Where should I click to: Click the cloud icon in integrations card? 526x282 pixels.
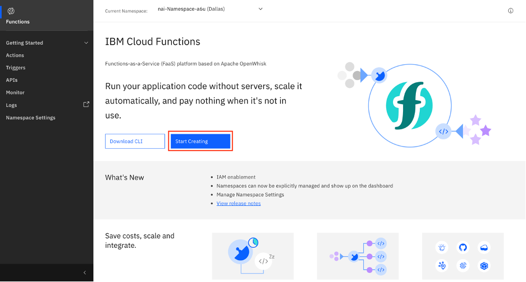tap(484, 247)
